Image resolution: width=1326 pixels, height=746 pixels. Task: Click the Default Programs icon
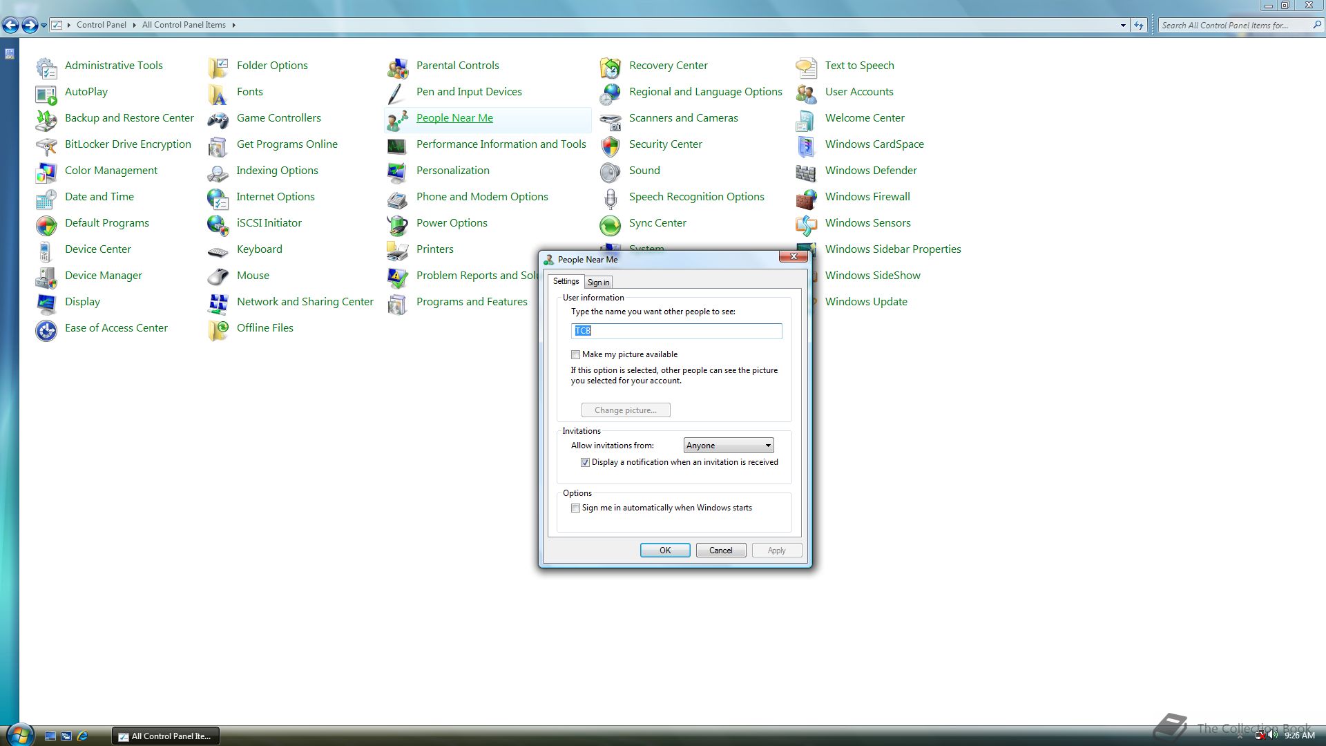[x=46, y=224]
